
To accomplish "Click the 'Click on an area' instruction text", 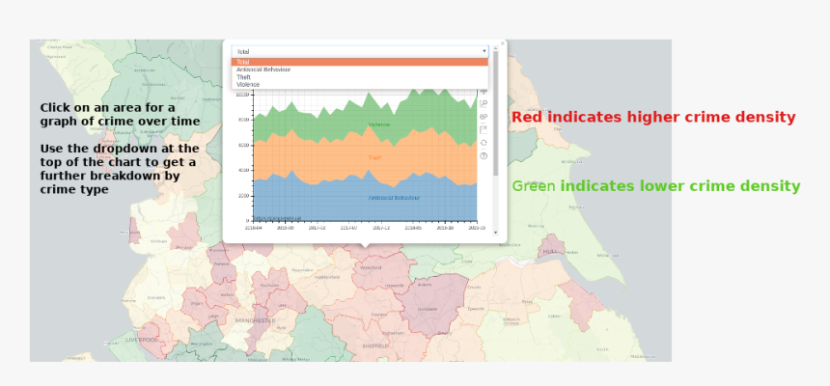I will [121, 115].
